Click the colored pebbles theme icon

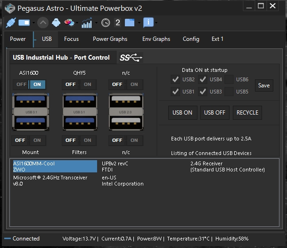pyautogui.click(x=69, y=23)
